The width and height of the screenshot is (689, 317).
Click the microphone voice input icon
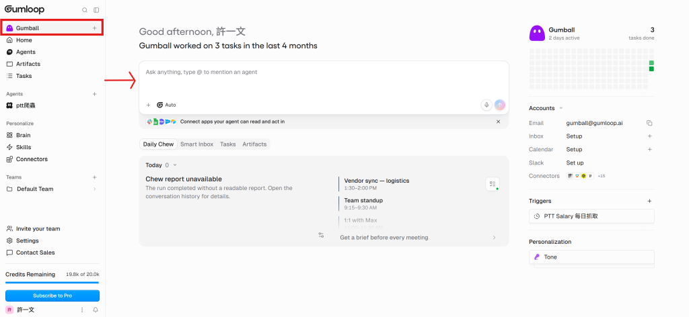(486, 105)
